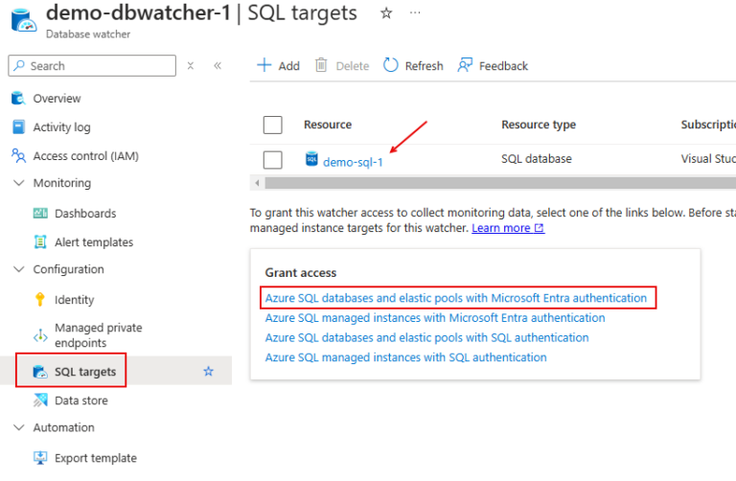This screenshot has width=736, height=481.
Task: Click the Access control (IAM) people icon
Action: tap(18, 156)
